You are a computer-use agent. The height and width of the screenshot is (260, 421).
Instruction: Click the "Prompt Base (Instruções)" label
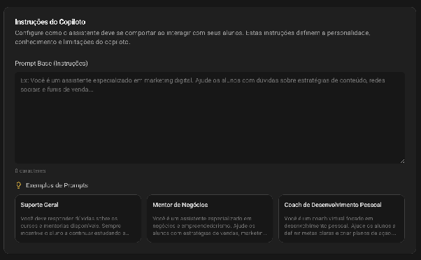pyautogui.click(x=51, y=64)
